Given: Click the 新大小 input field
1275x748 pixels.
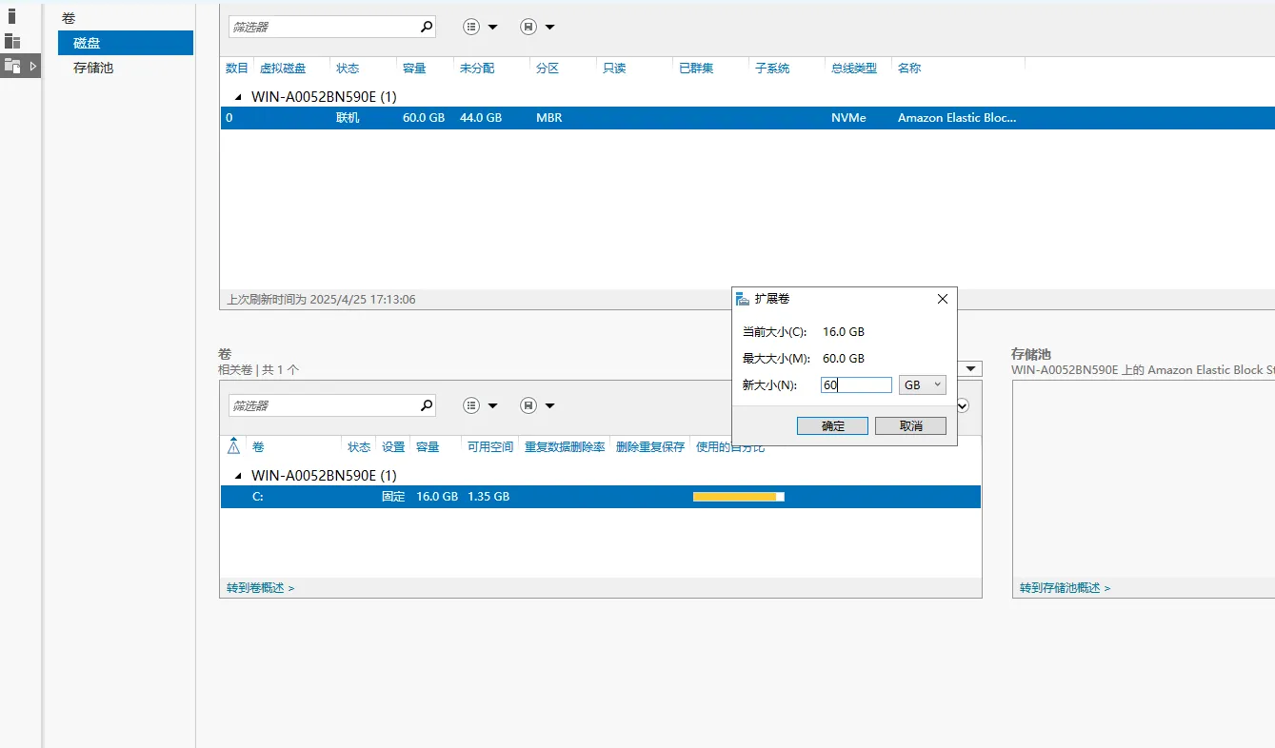Looking at the screenshot, I should point(856,385).
